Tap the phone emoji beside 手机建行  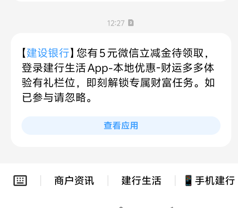[x=188, y=181]
